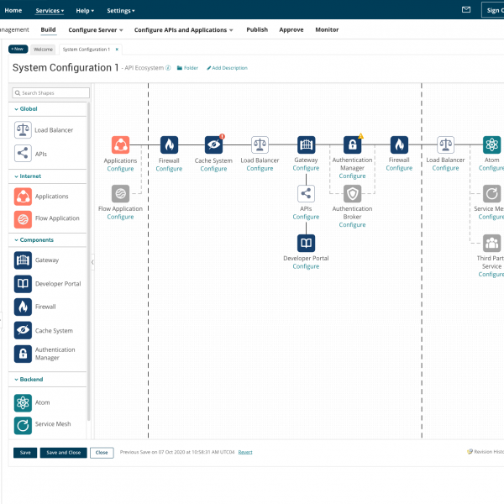Select the first Firewall node on canvas
Image resolution: width=504 pixels, height=504 pixels.
point(169,145)
